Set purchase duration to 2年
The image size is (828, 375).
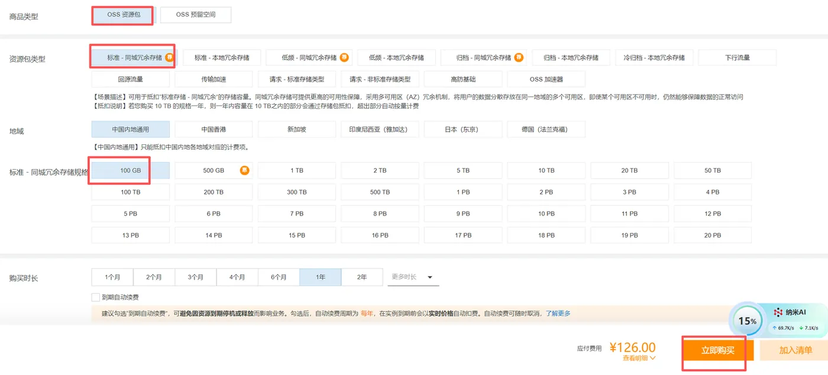coord(362,277)
